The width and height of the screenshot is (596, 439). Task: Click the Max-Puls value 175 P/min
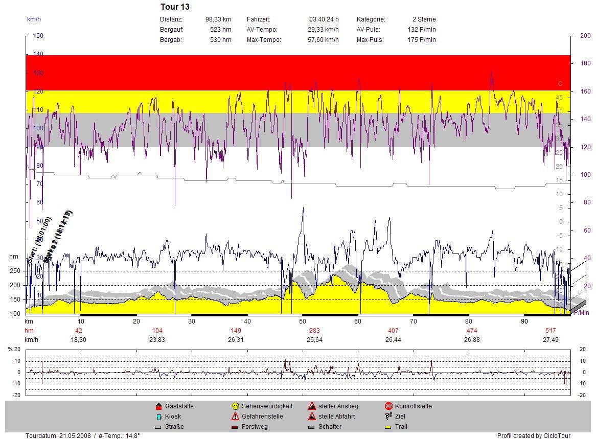pos(422,40)
